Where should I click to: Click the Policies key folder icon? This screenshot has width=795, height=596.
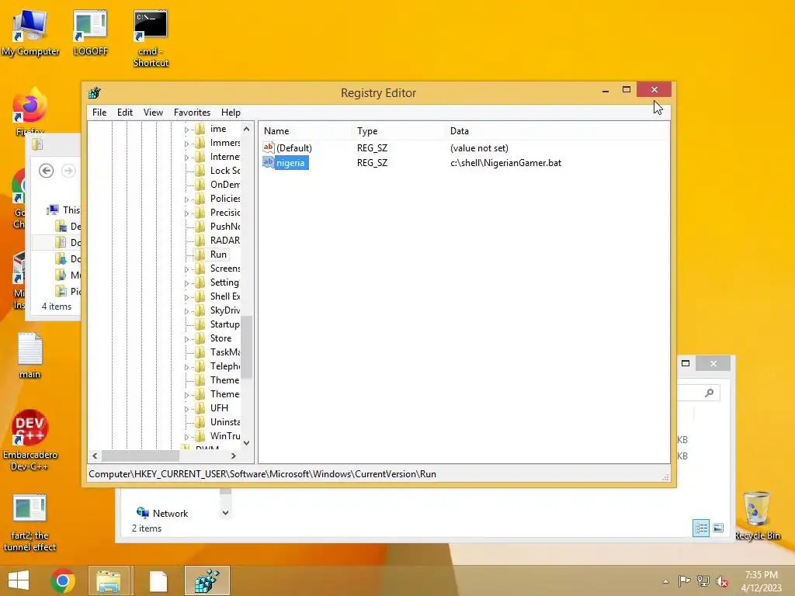tap(201, 198)
